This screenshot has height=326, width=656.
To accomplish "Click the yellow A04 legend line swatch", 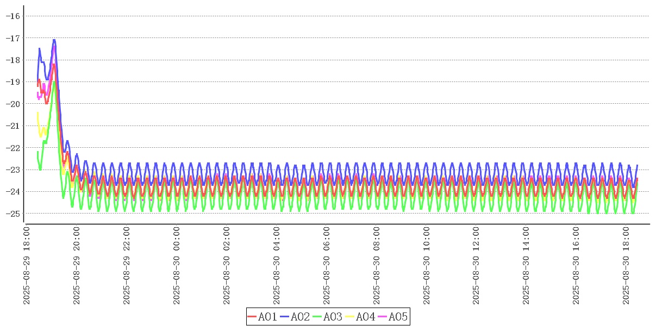I will pos(350,316).
